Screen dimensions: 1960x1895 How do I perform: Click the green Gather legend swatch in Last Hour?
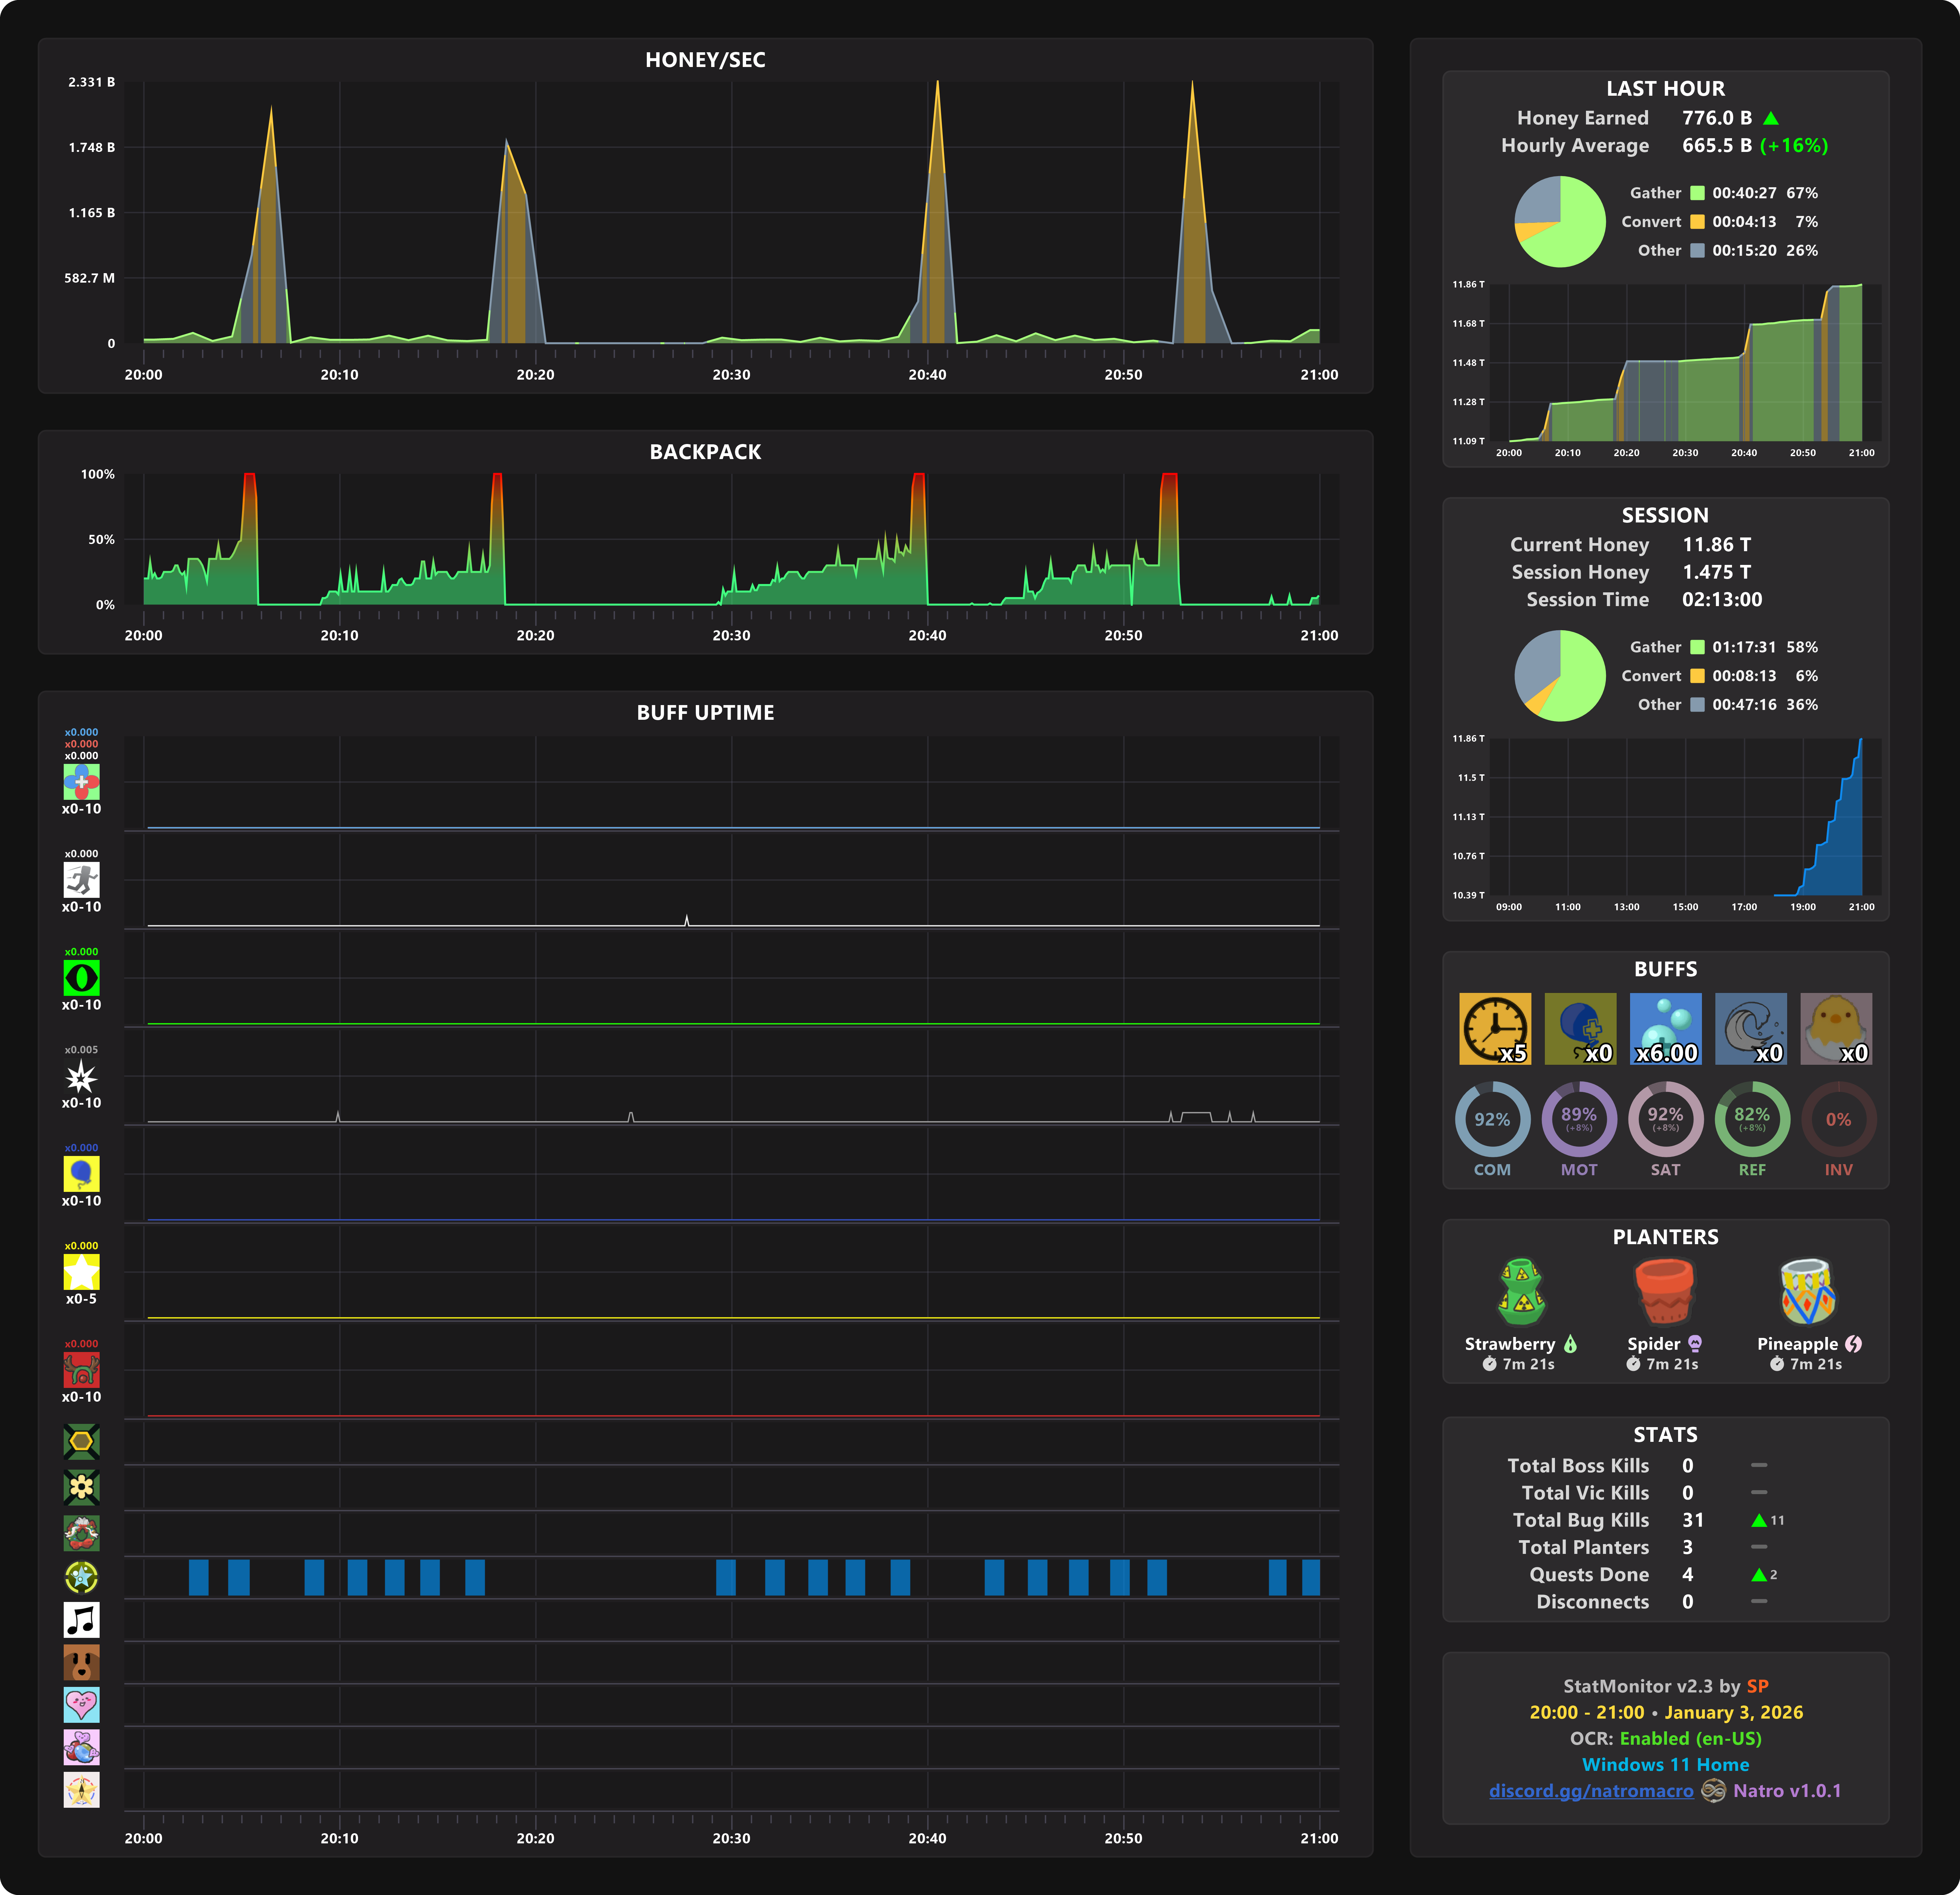point(1697,193)
